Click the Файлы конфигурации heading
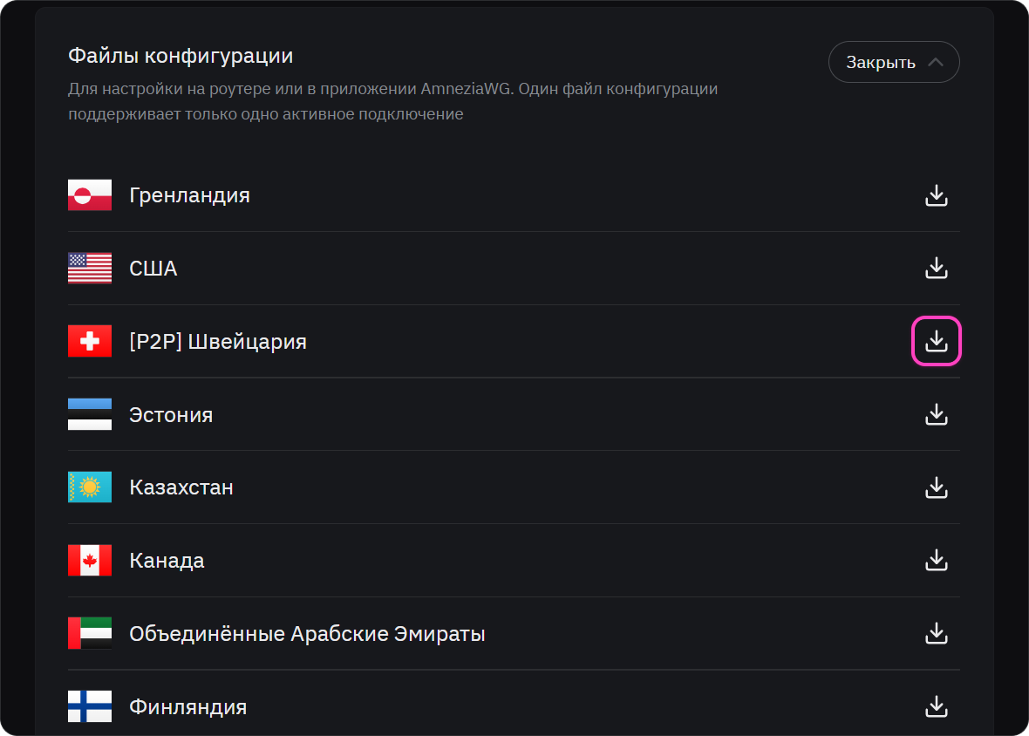This screenshot has height=736, width=1029. click(181, 57)
